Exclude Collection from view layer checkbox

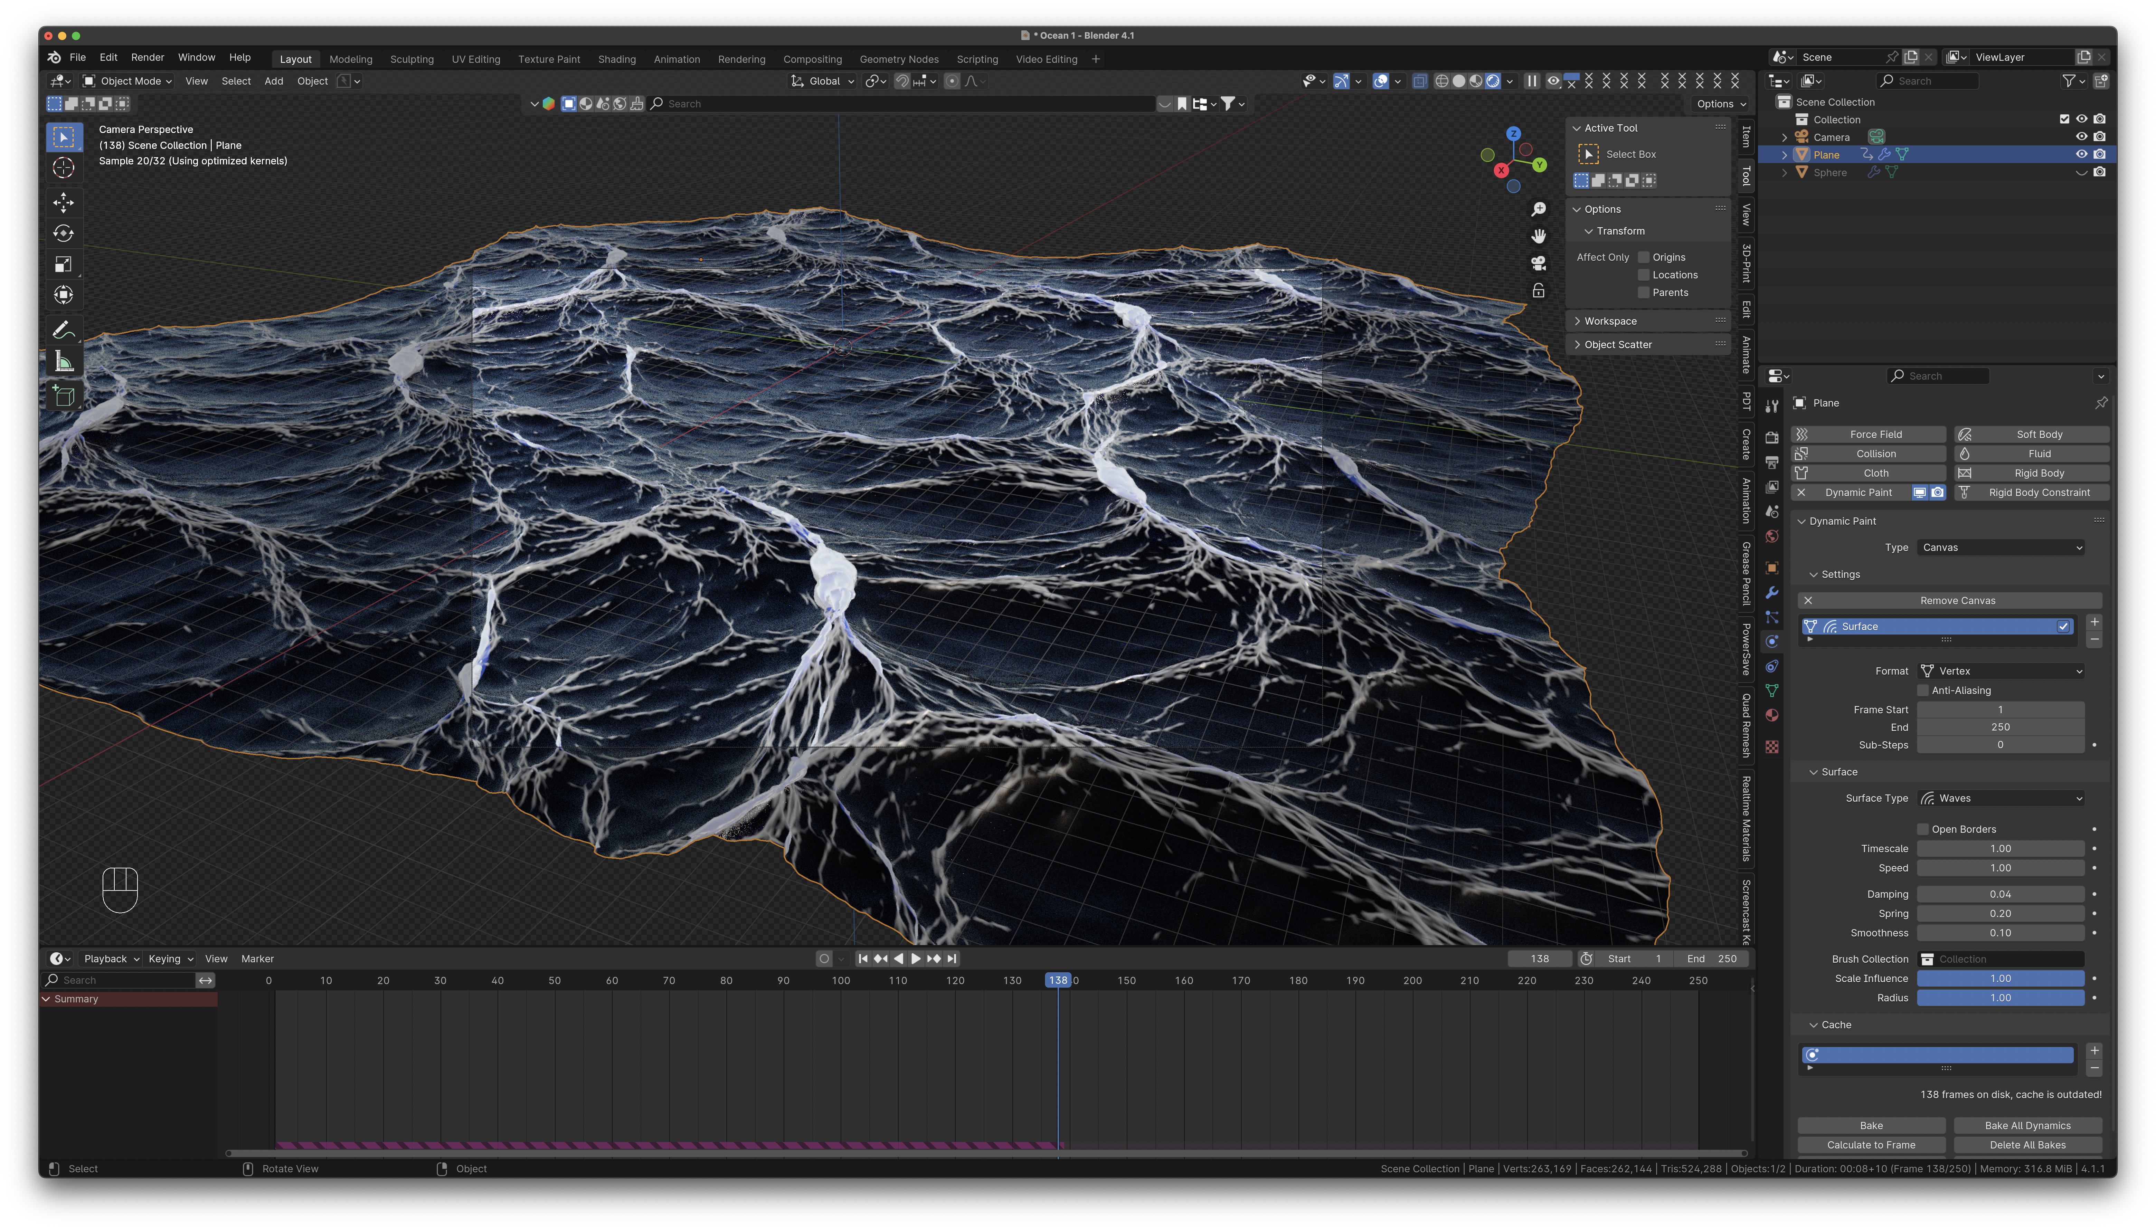tap(2064, 119)
